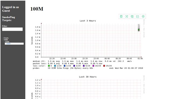Click the '0.0 ms sd' value
Viewport: 175px width, 99px height.
(110, 61)
